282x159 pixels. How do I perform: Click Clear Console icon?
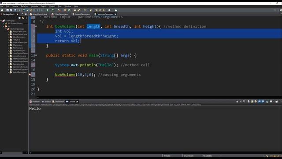[249, 102]
